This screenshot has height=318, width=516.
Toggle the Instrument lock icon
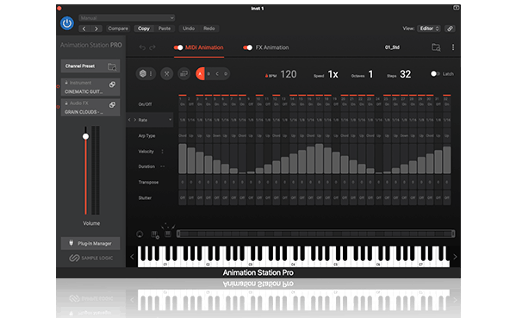tap(66, 83)
